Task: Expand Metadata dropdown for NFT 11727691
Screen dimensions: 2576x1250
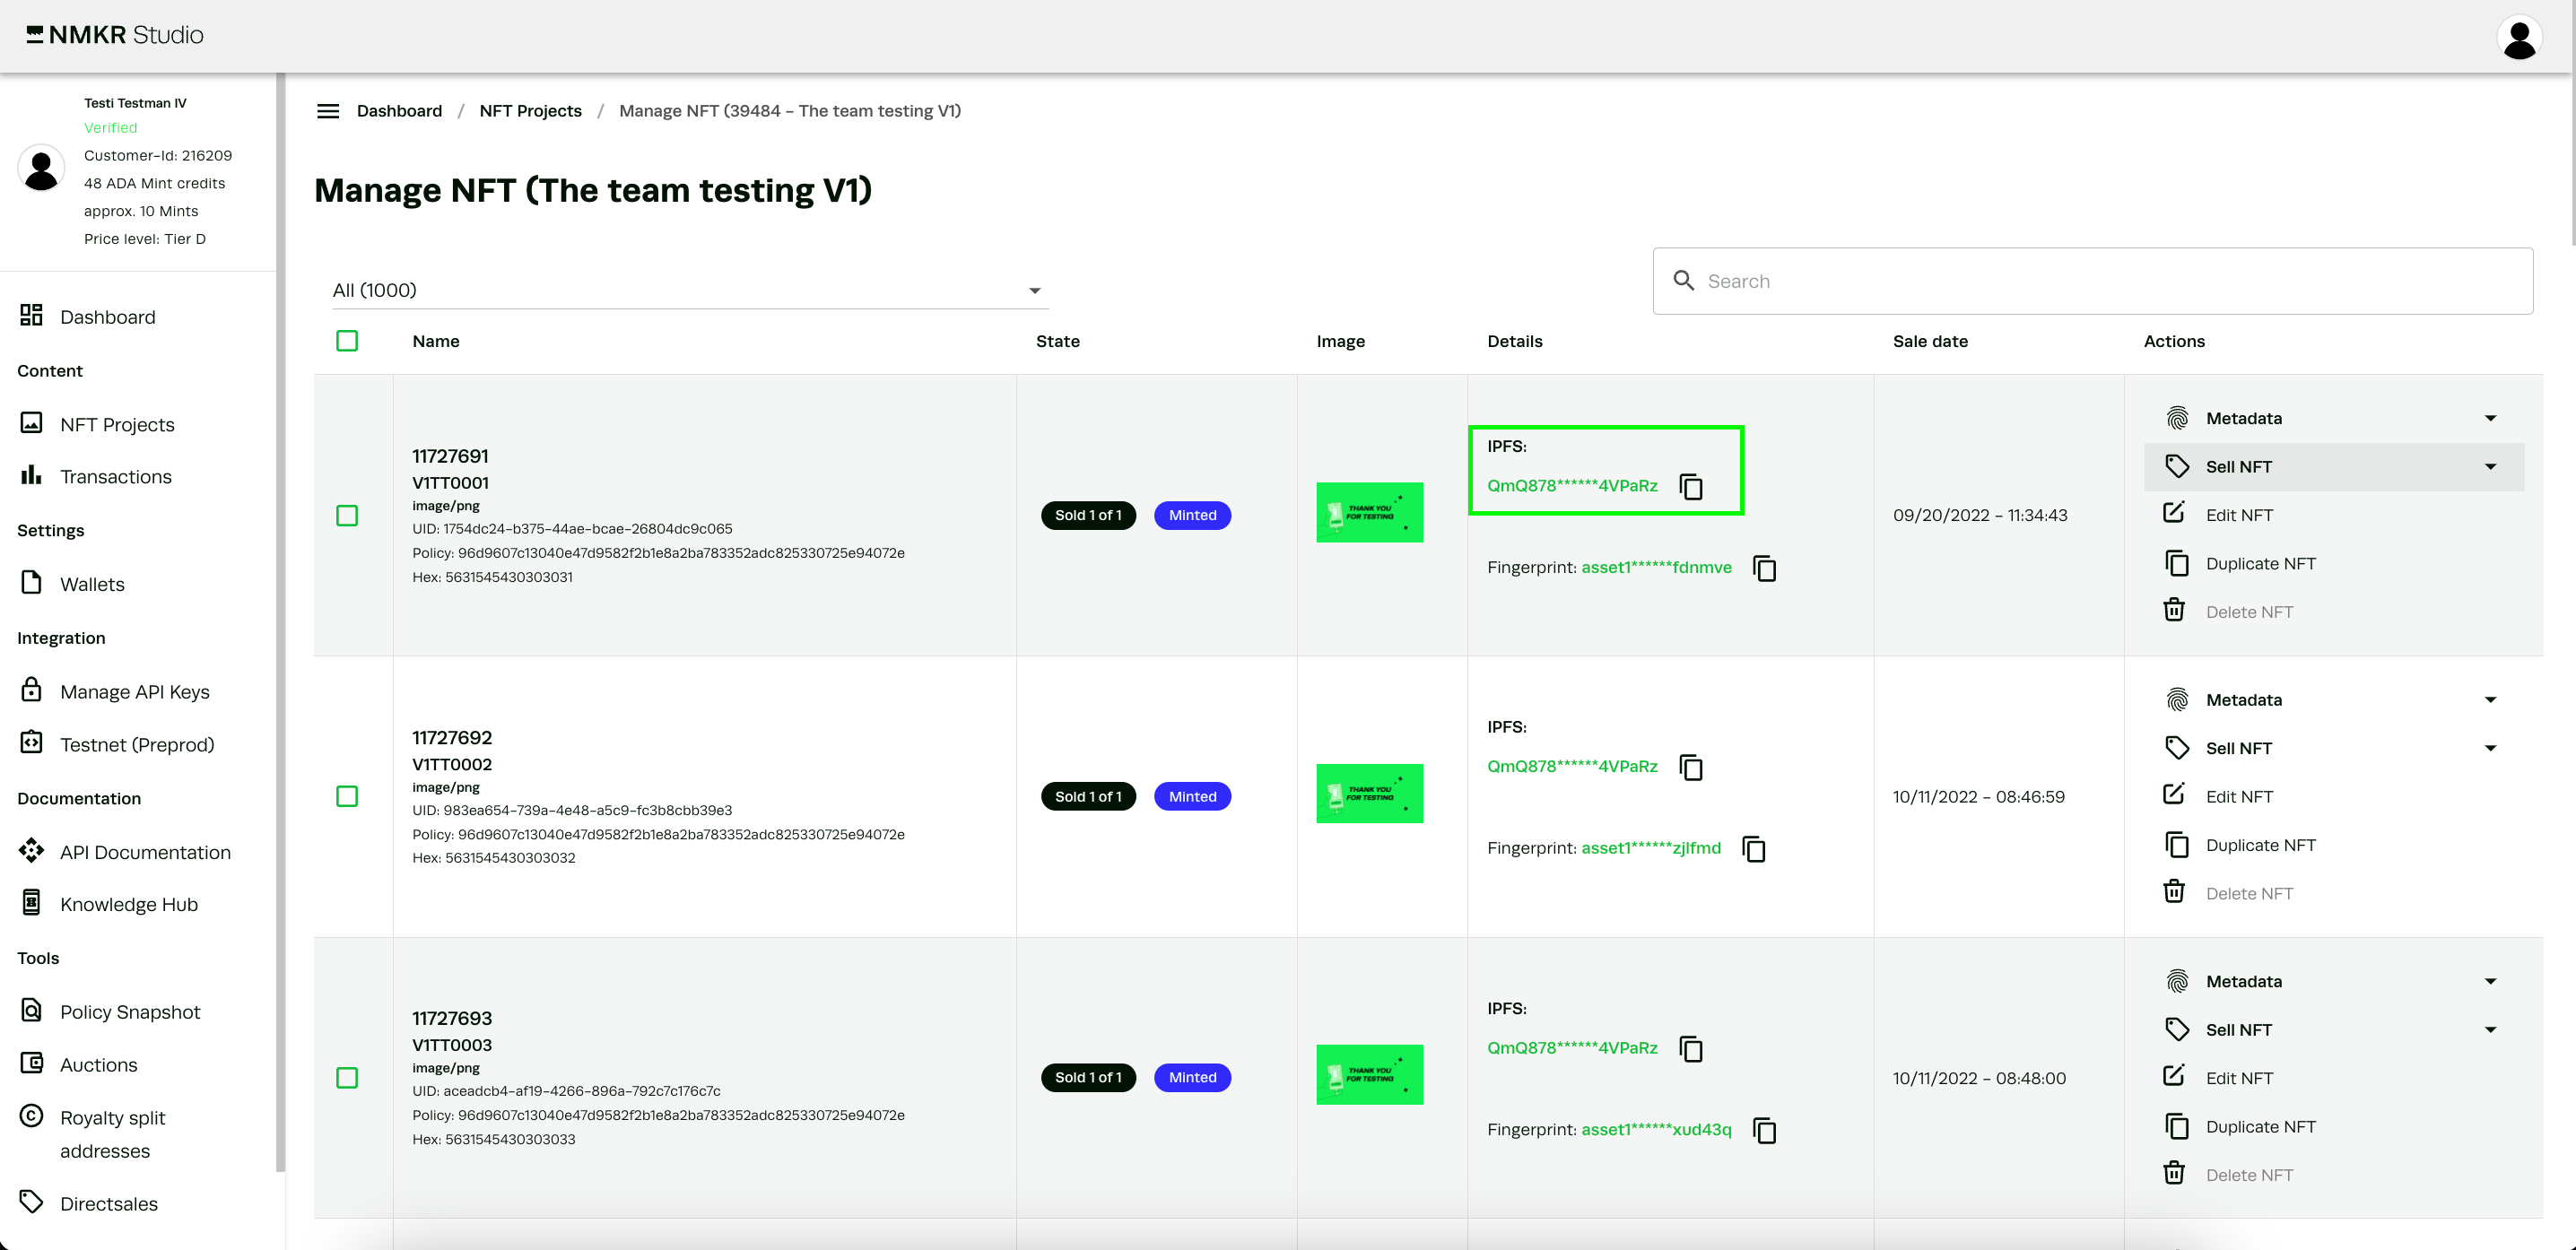Action: click(x=2489, y=418)
